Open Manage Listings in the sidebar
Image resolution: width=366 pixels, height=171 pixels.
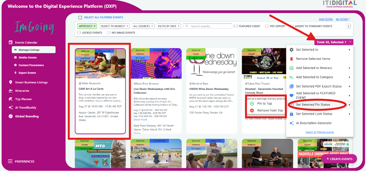tap(34, 50)
